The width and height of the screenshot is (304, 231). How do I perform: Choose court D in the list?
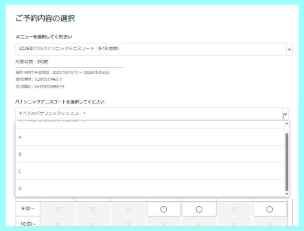click(146, 188)
